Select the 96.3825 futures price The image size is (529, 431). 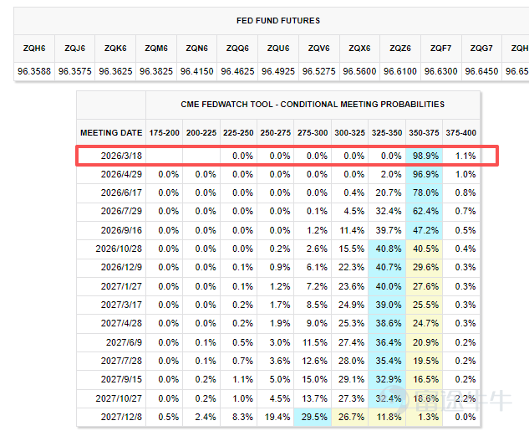[x=156, y=71]
